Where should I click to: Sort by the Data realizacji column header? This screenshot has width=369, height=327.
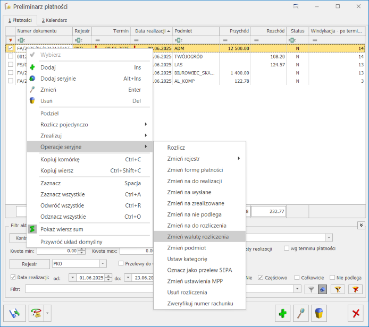pyautogui.click(x=152, y=31)
